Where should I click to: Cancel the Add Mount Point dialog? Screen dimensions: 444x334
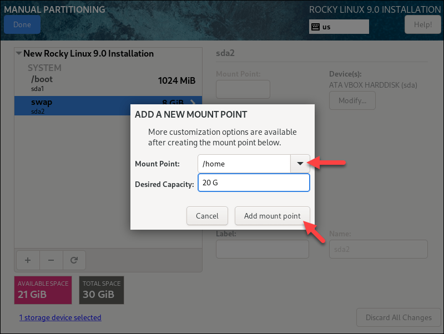pos(207,216)
